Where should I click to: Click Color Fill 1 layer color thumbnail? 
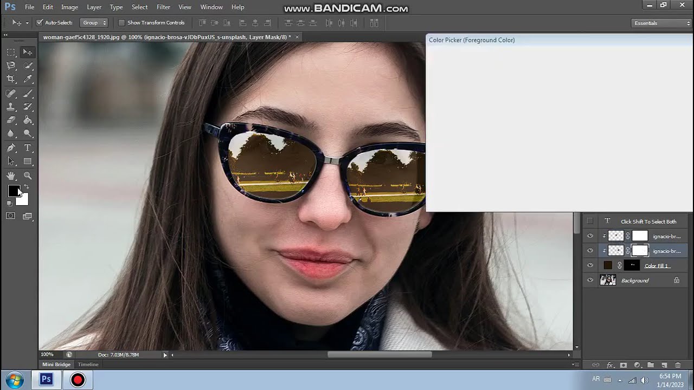point(608,265)
